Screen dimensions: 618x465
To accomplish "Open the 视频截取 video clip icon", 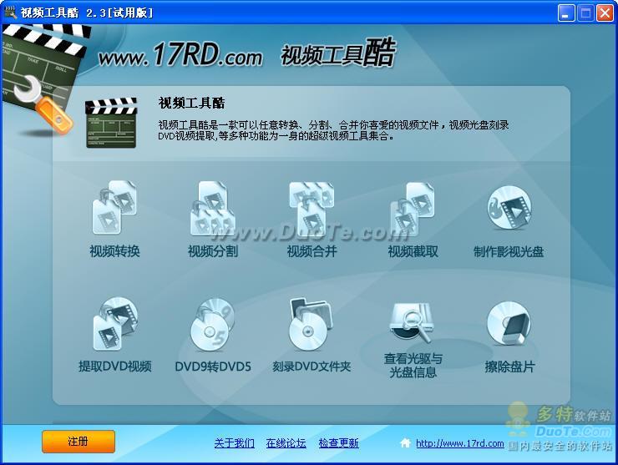I will 413,209.
